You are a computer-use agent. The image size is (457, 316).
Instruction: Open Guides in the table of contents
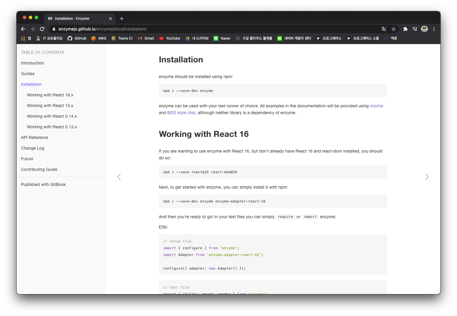28,74
